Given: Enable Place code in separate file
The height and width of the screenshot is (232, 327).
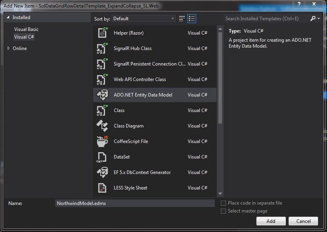Looking at the screenshot, I should (x=224, y=203).
